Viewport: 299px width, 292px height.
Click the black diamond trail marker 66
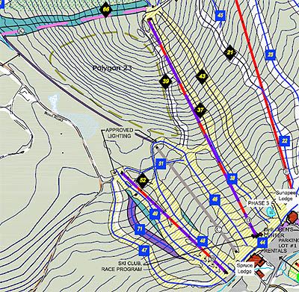click(x=106, y=10)
